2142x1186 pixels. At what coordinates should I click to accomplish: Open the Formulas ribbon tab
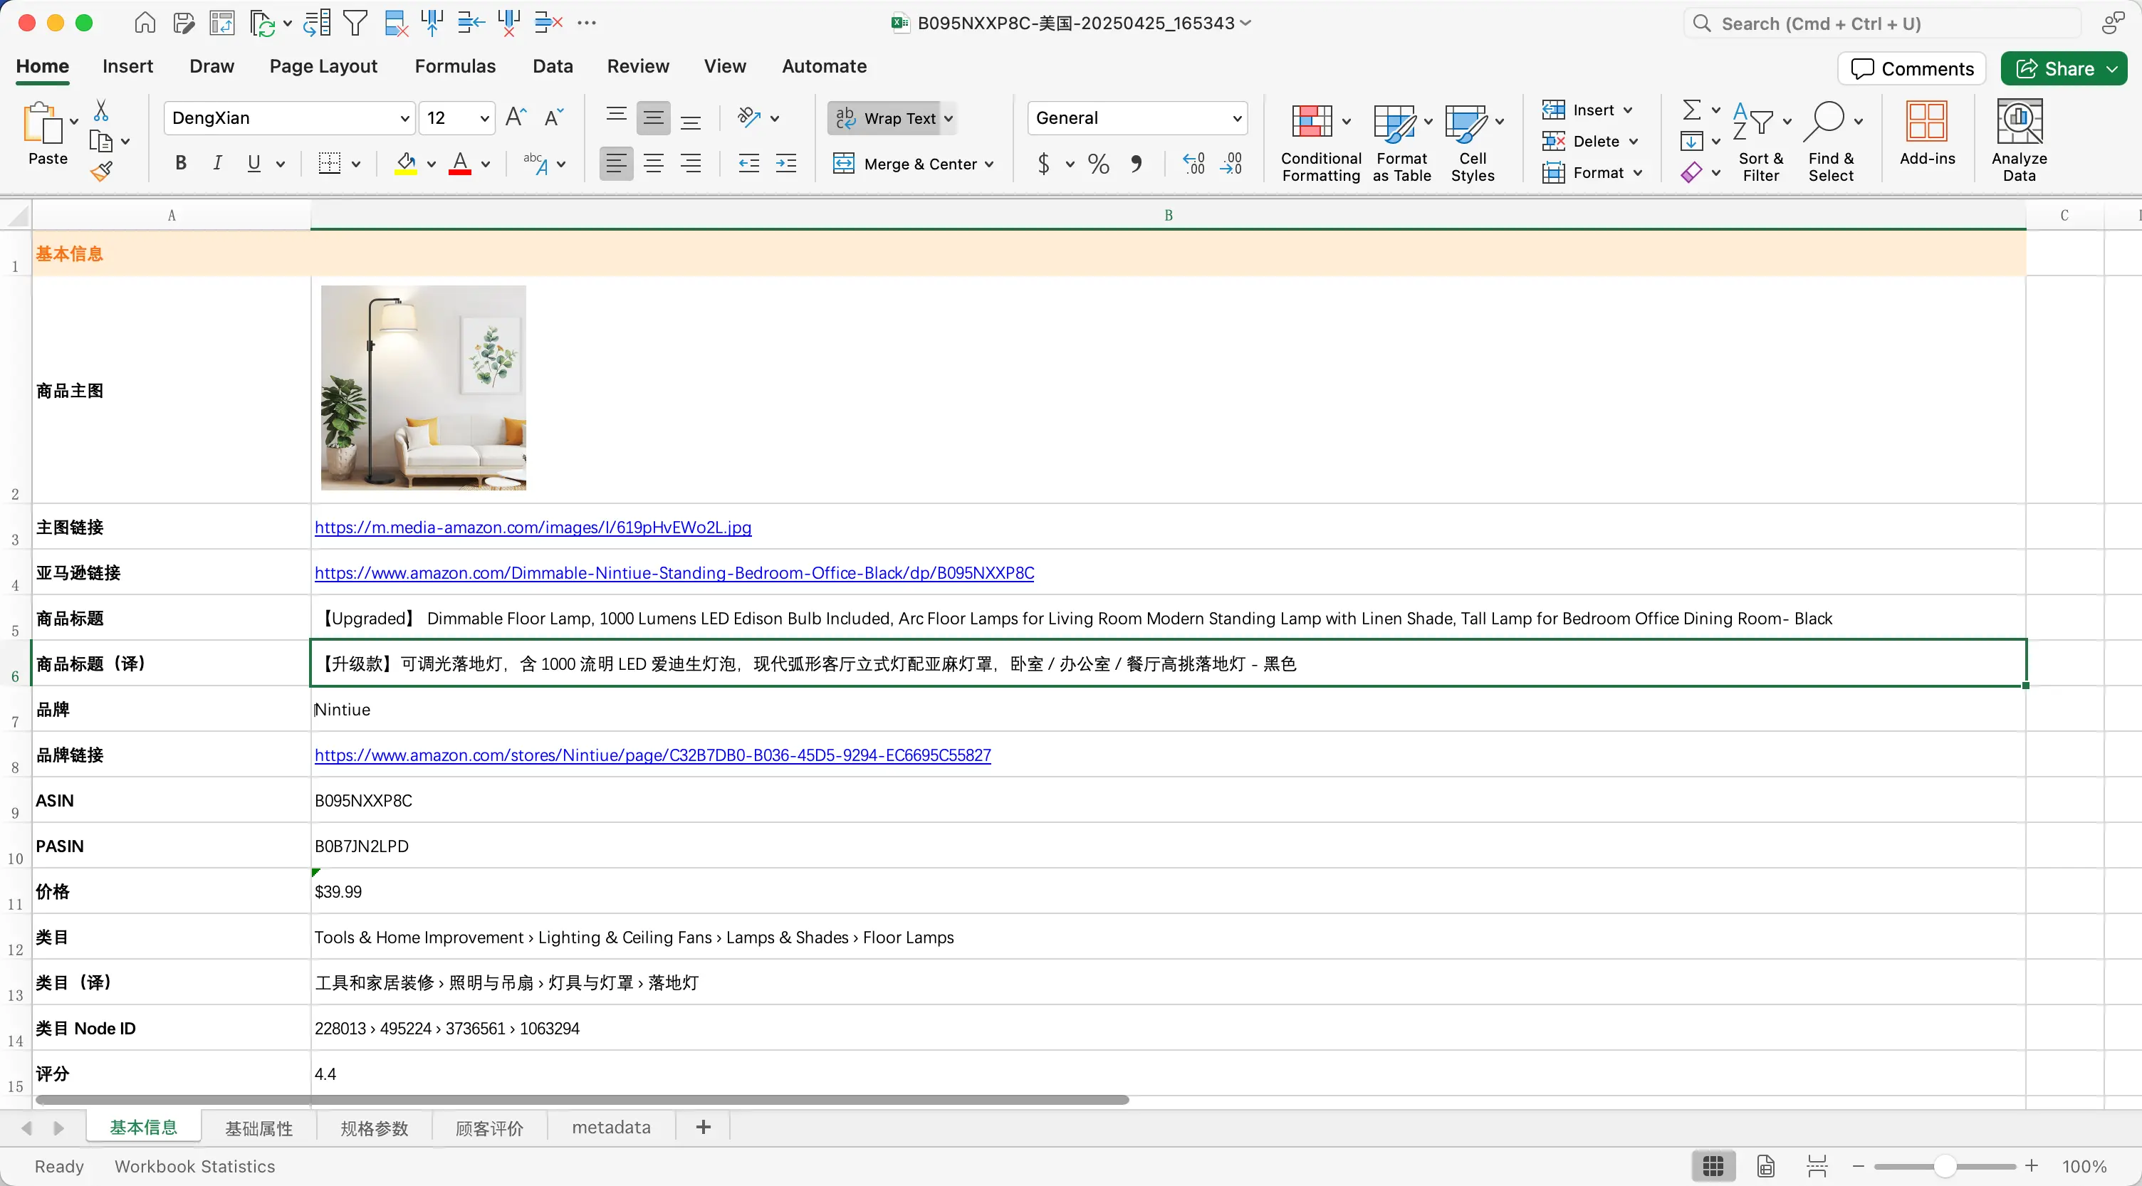[455, 65]
